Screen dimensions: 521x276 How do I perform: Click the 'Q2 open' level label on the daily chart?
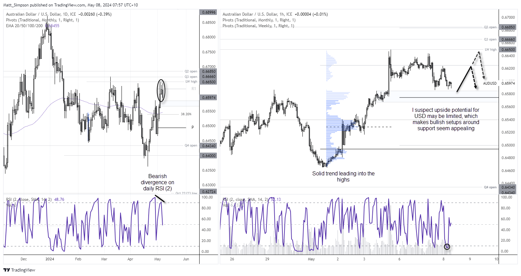191,71
